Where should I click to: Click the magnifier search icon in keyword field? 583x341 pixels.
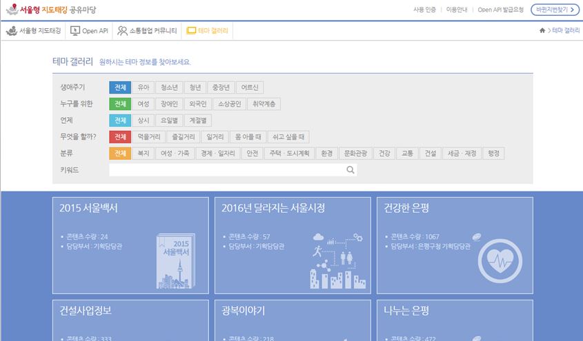pyautogui.click(x=350, y=169)
